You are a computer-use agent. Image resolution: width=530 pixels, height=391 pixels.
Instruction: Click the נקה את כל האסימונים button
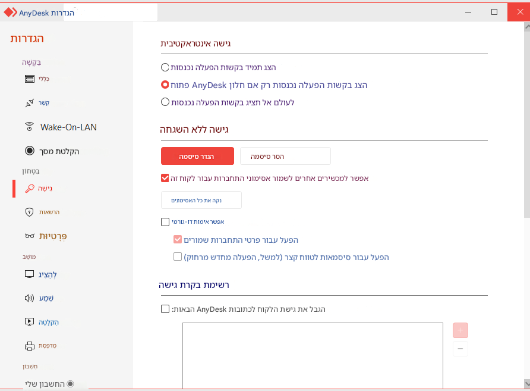pos(201,200)
